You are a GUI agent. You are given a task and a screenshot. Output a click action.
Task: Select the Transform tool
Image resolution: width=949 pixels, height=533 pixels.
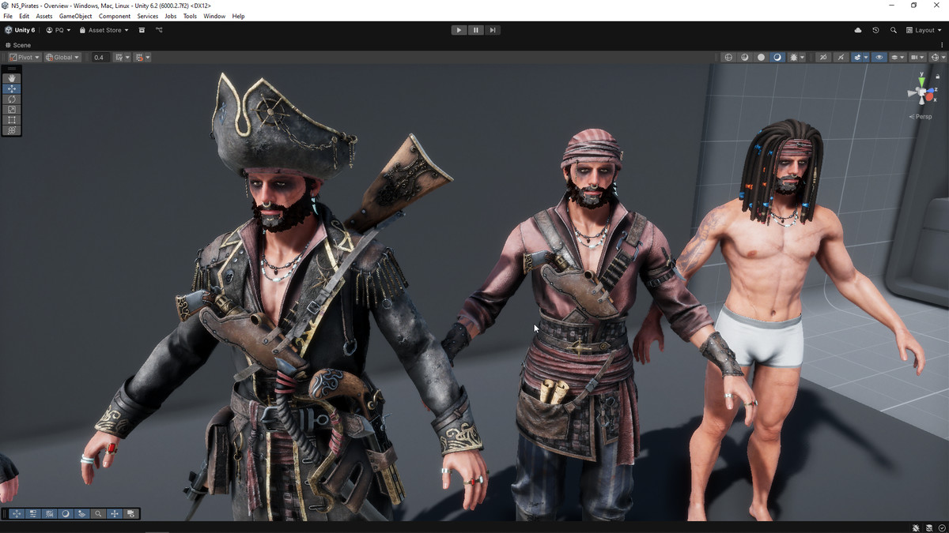tap(12, 130)
